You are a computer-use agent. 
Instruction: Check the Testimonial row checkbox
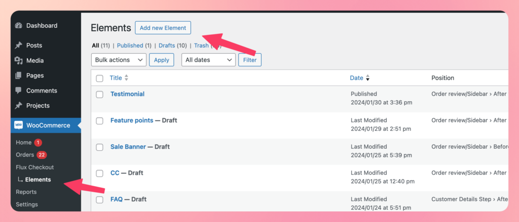pos(100,95)
